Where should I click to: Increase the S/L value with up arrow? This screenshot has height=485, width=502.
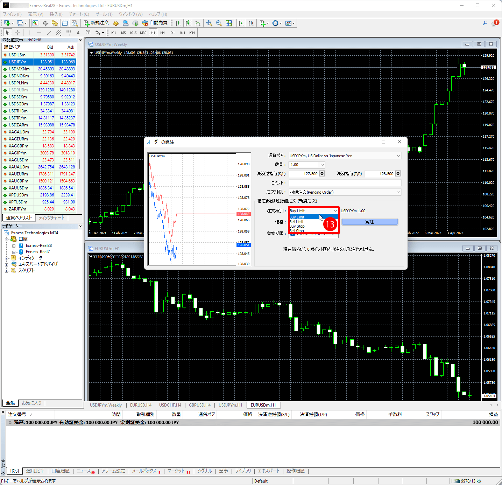tap(322, 172)
